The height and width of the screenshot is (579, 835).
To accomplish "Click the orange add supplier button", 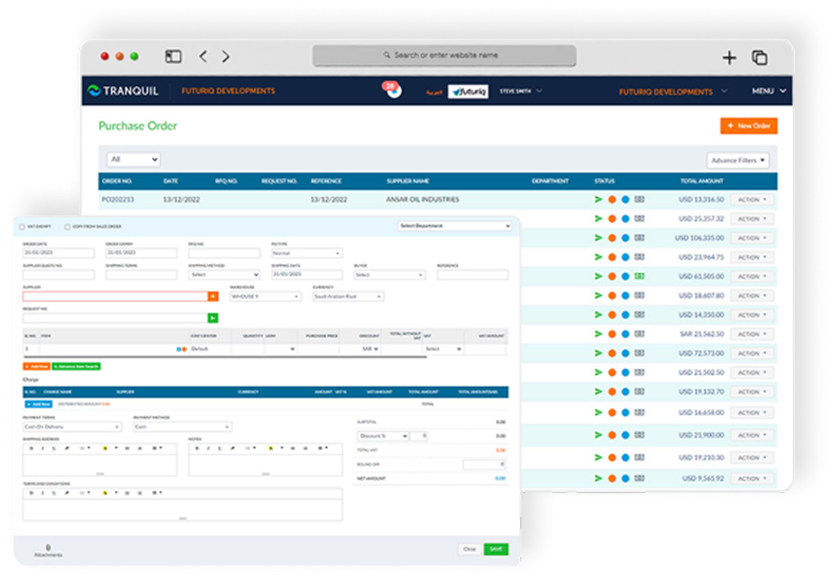I will 213,296.
